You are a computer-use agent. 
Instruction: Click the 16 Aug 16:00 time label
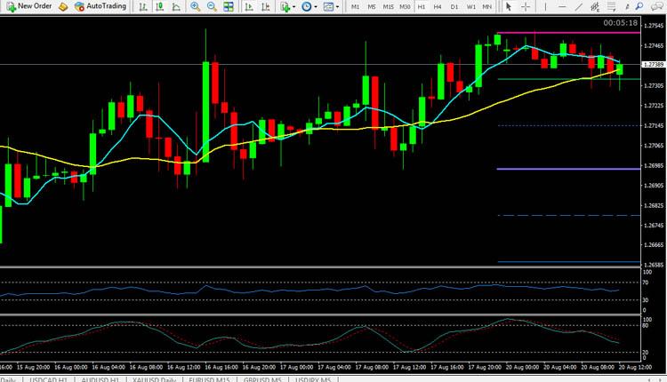coord(221,367)
